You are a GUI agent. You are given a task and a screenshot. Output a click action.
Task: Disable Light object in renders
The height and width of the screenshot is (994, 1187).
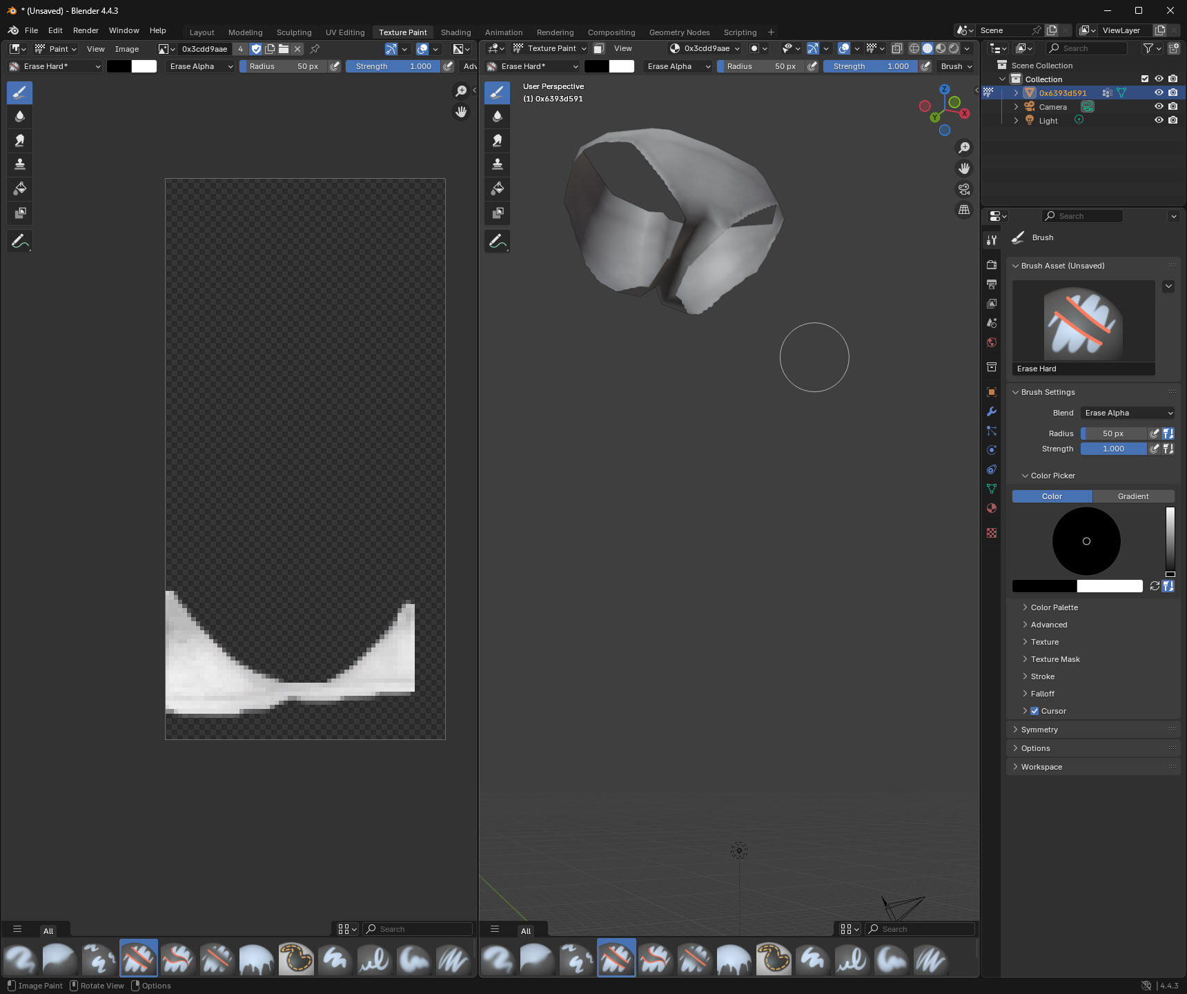1173,121
